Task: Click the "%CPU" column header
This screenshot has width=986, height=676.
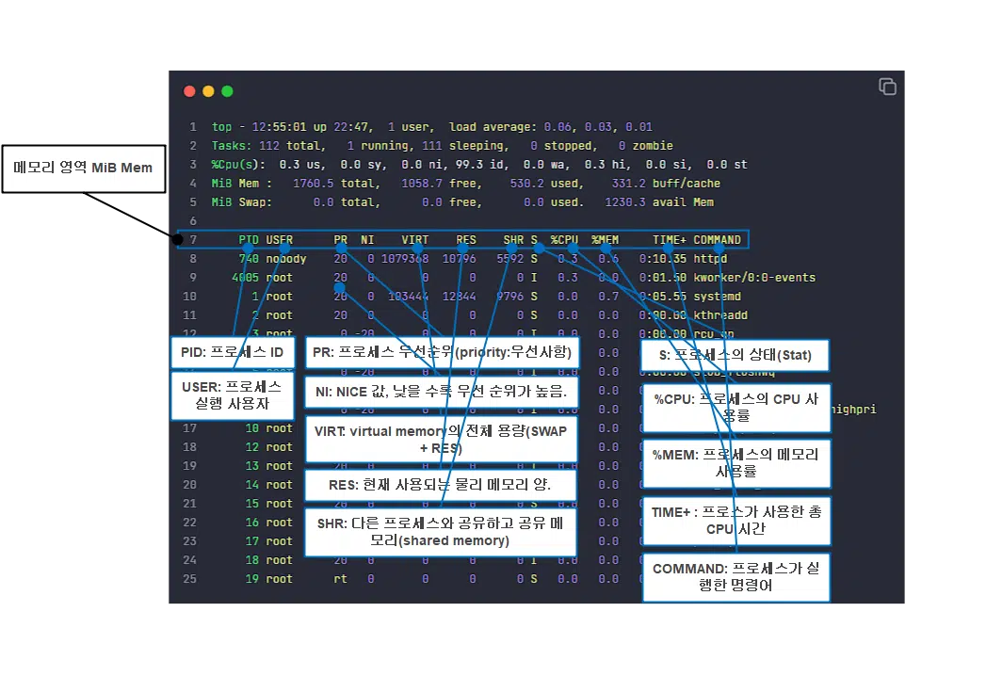Action: [564, 240]
